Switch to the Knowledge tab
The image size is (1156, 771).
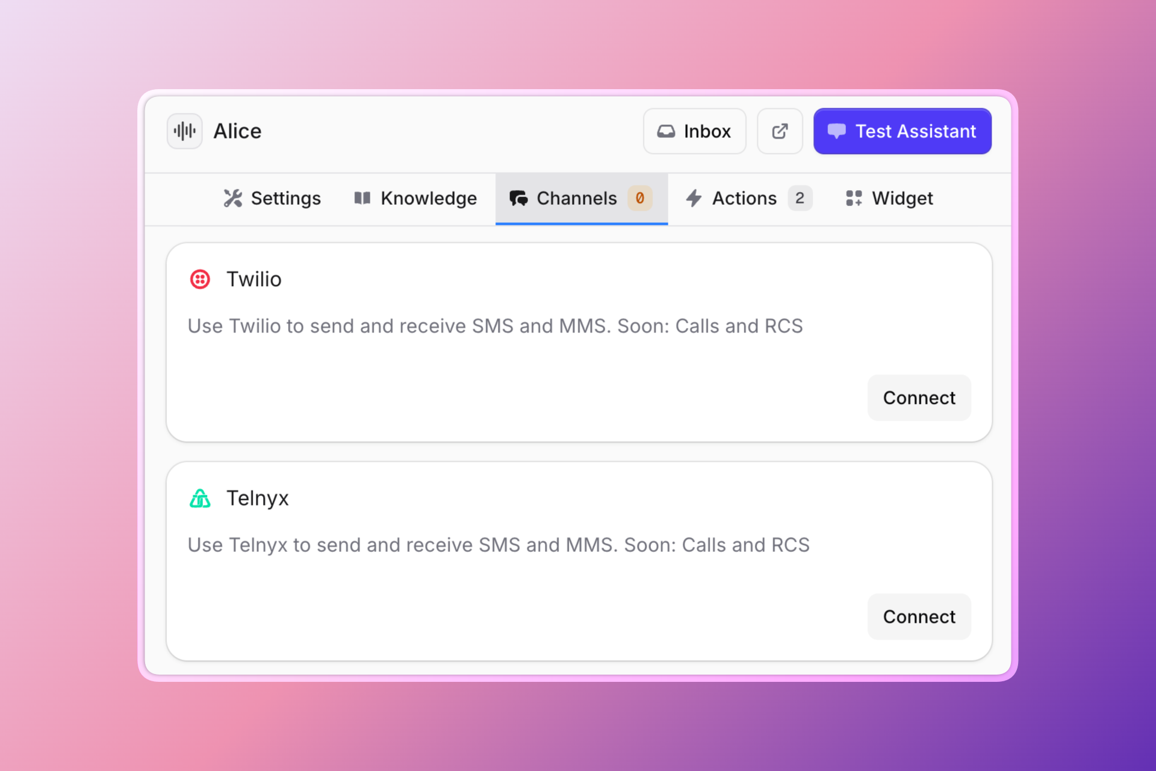click(x=416, y=198)
